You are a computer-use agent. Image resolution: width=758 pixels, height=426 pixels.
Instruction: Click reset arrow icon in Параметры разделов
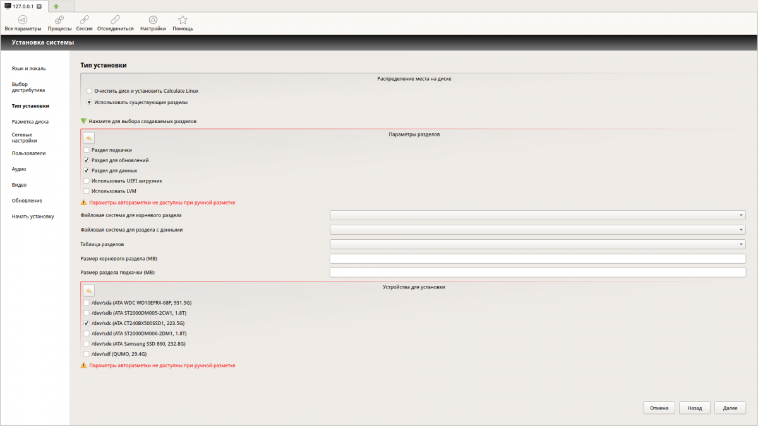click(x=89, y=138)
